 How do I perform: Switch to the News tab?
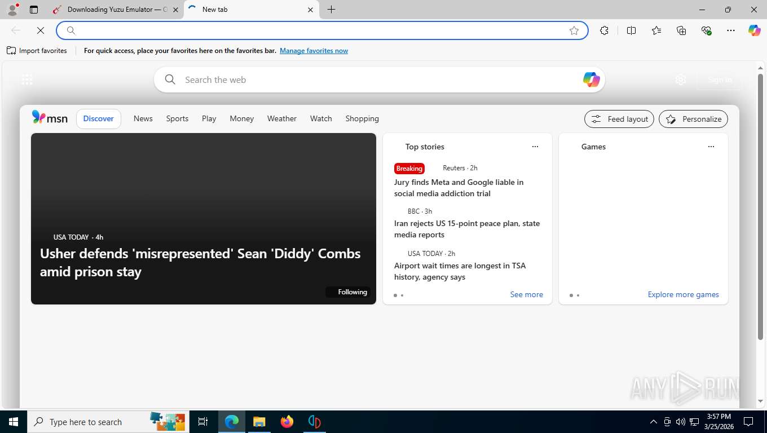(143, 118)
